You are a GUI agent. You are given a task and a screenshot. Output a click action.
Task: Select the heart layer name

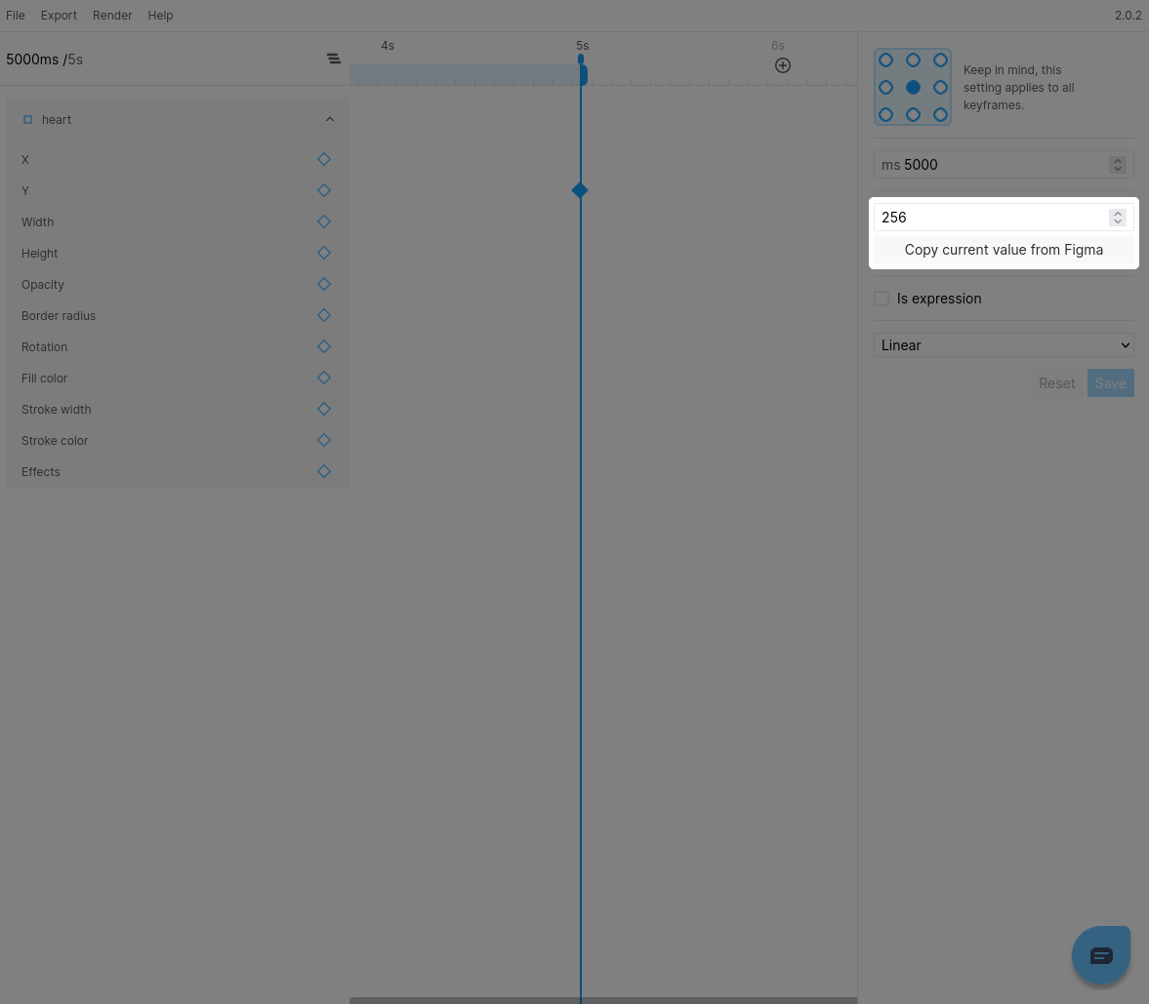tap(57, 119)
